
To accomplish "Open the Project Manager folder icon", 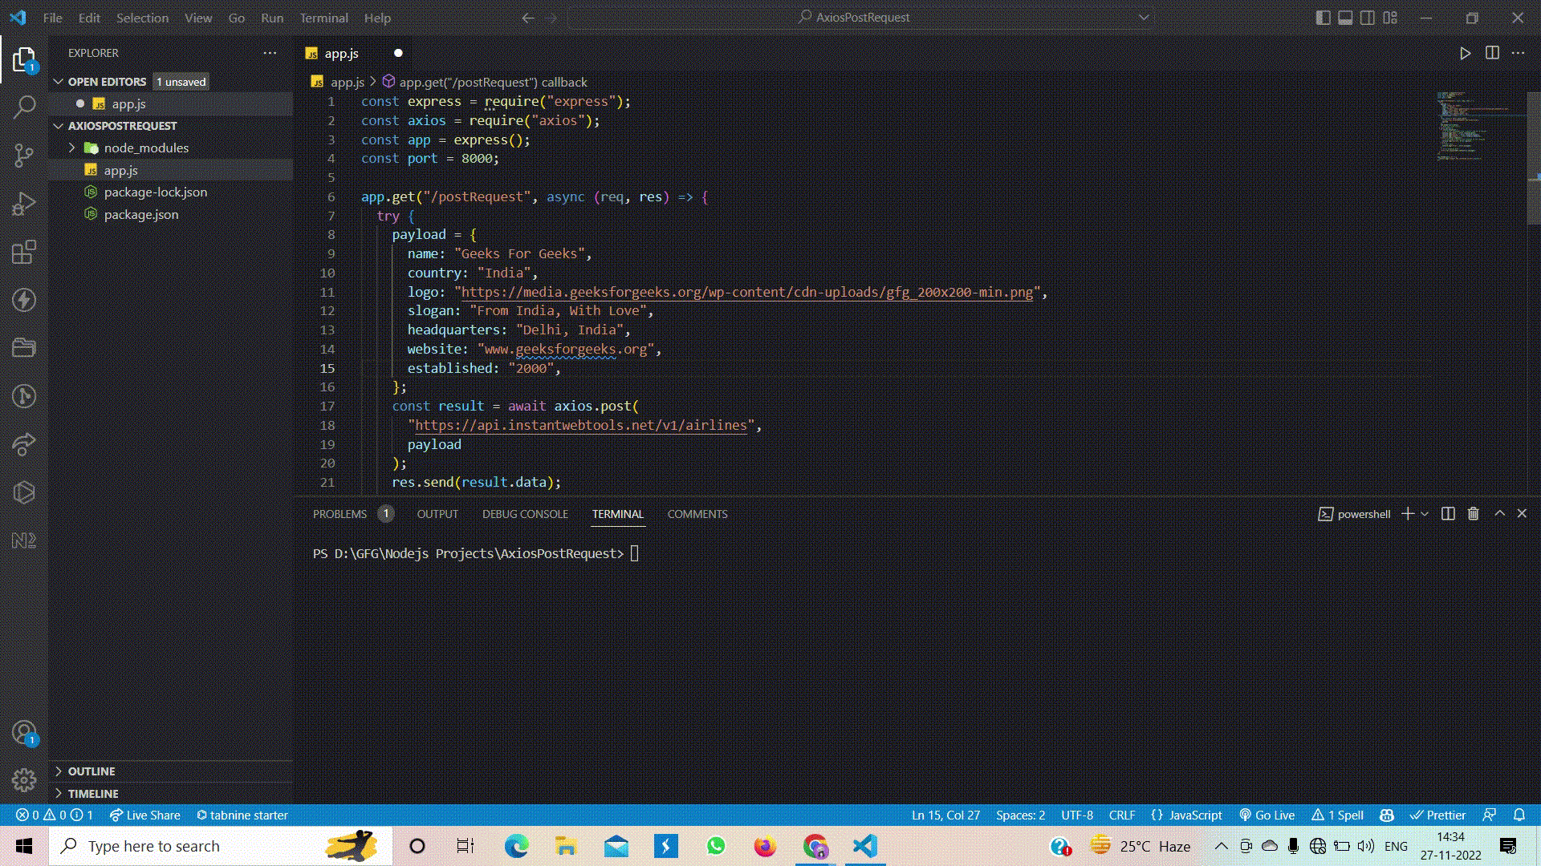I will click(x=24, y=347).
